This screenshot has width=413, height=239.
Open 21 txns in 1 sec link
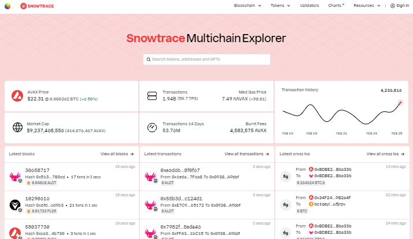(83, 205)
